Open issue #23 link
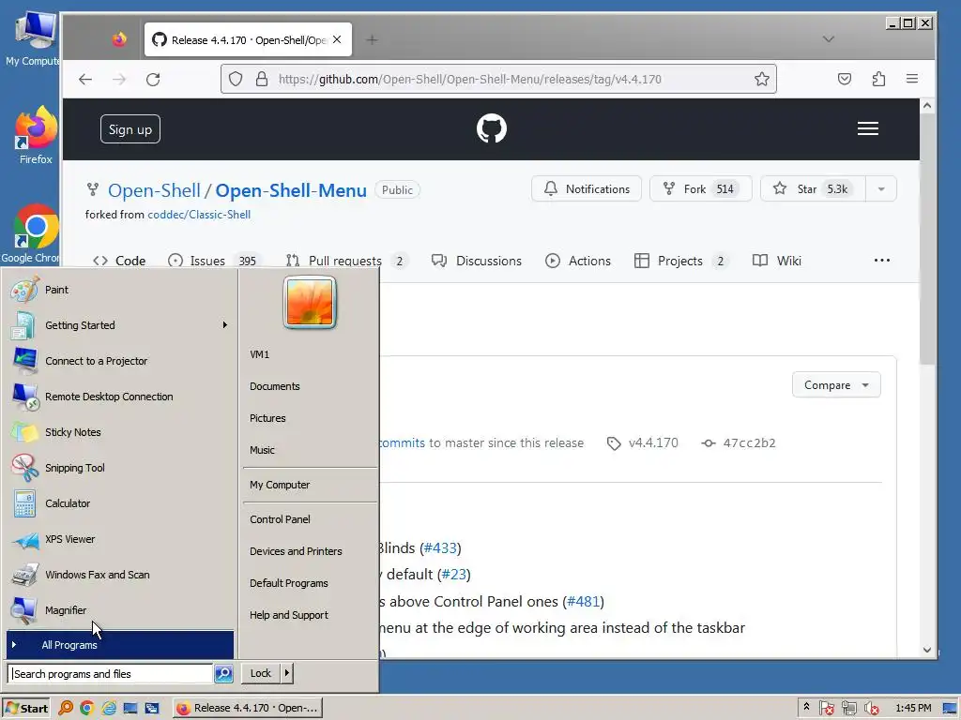 tap(454, 575)
